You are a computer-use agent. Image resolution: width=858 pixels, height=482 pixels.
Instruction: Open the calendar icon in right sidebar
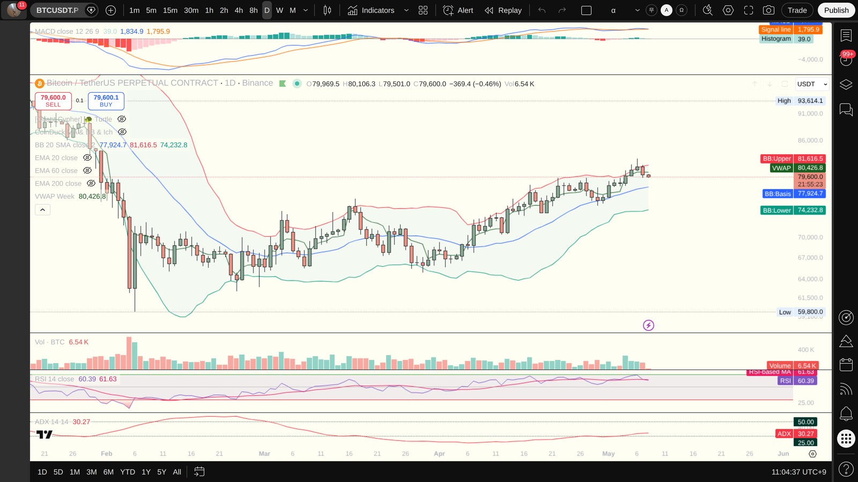click(846, 365)
